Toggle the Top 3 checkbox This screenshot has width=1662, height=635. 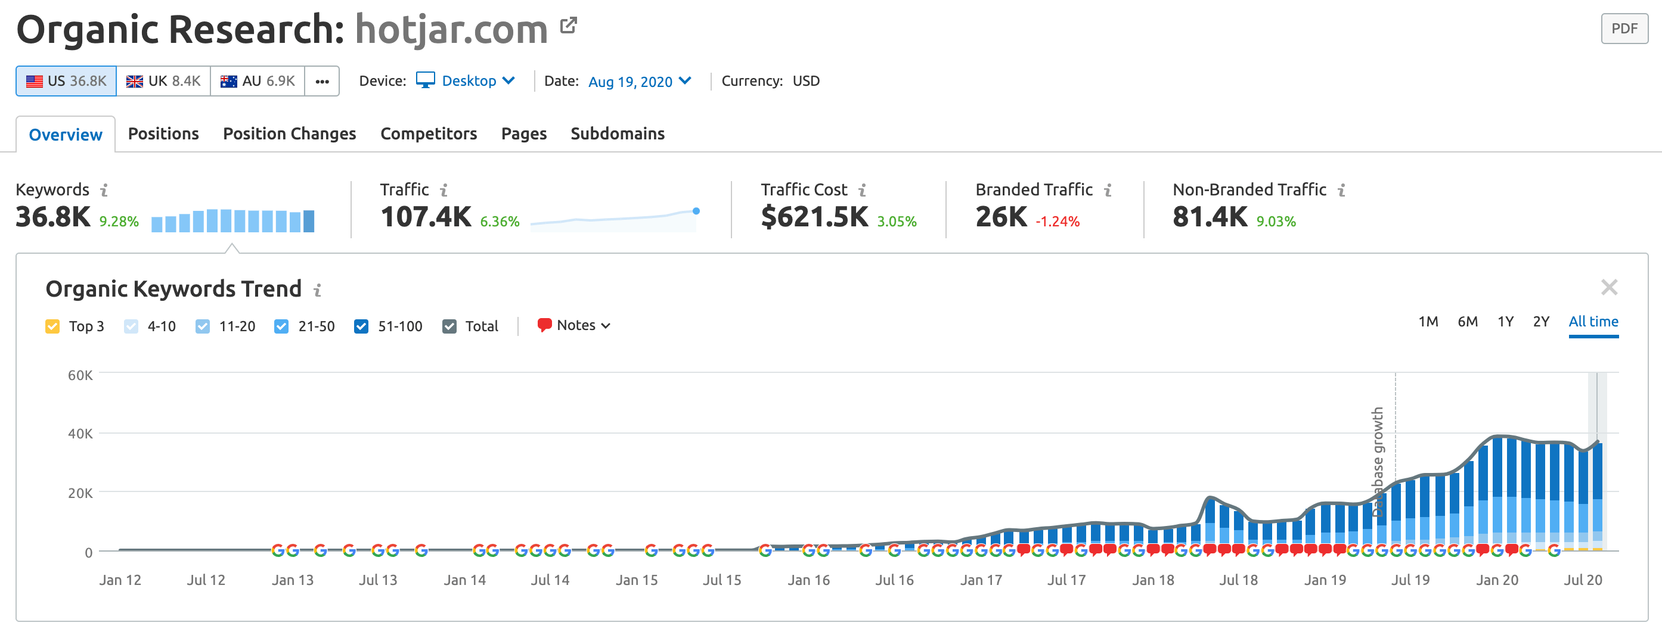[53, 326]
